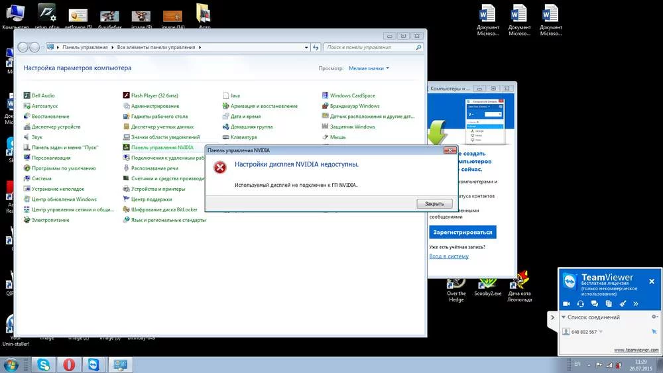
Task: Click the blue cursor icon beside connection 648 802 567
Action: point(654,331)
